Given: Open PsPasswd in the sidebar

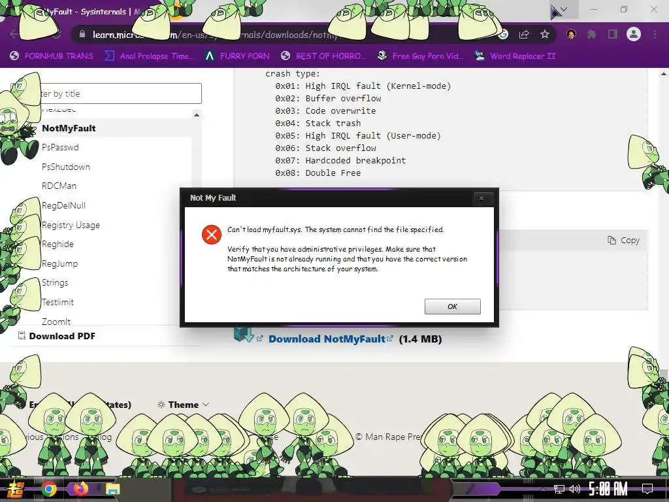Looking at the screenshot, I should 60,147.
